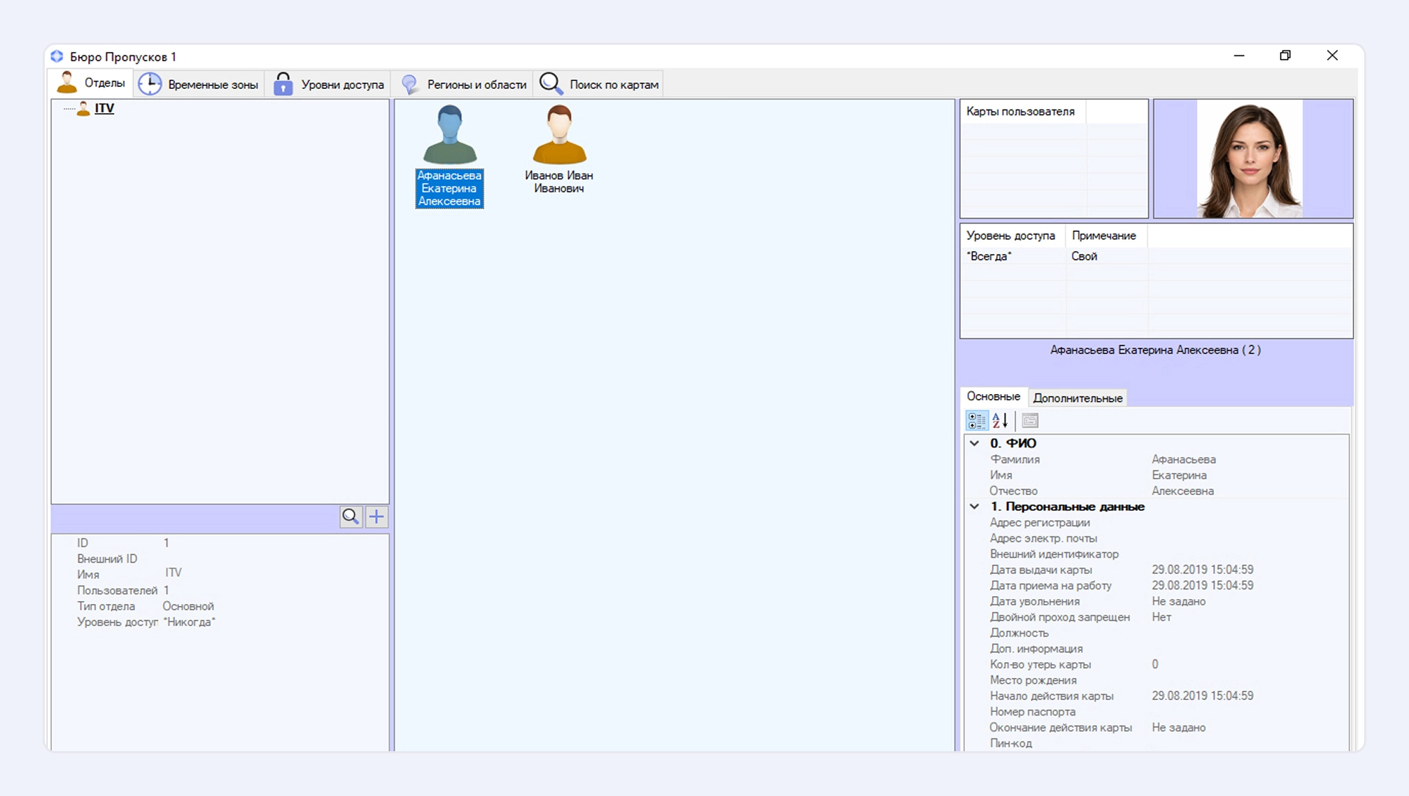Open the Отделы tab

tap(91, 84)
